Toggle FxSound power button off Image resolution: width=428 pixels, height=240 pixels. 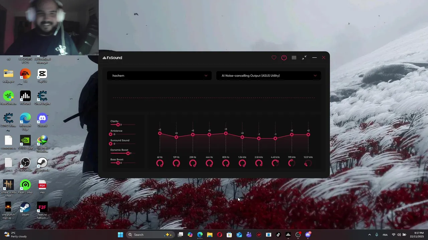(x=284, y=58)
